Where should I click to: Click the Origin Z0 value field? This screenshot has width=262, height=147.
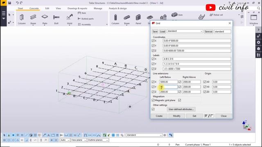221,92
